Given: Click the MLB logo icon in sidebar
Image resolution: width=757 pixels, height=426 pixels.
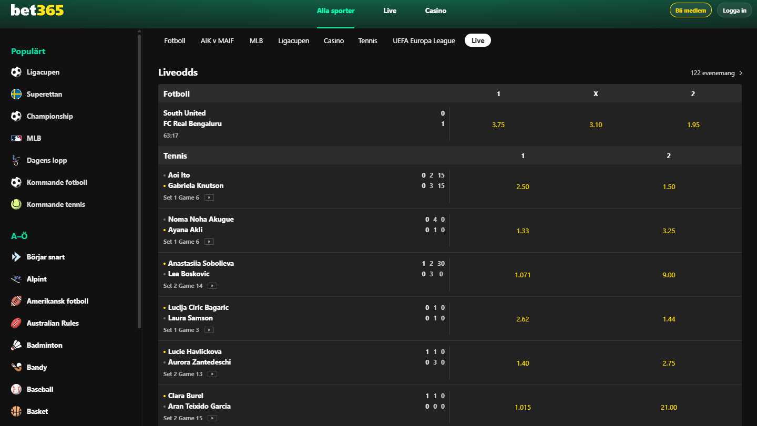Looking at the screenshot, I should tap(16, 138).
